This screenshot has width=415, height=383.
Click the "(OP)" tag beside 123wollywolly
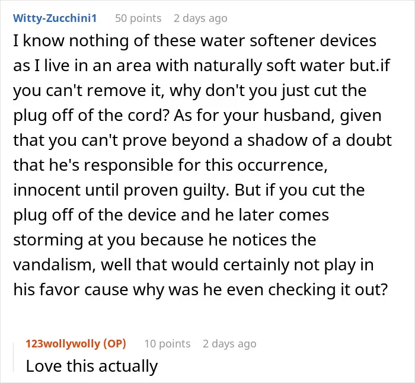click(114, 343)
